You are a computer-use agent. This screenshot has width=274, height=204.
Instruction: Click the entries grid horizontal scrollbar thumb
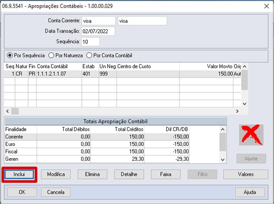coord(15,111)
